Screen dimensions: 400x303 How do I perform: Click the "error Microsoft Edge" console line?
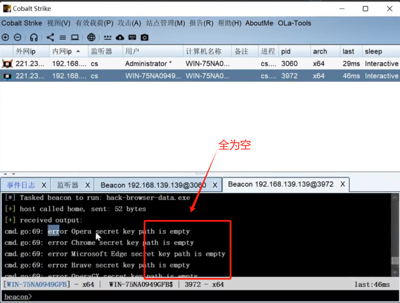click(x=115, y=254)
